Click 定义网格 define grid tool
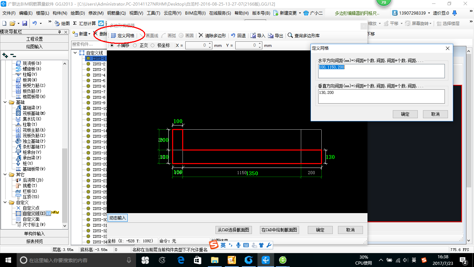 pos(122,35)
